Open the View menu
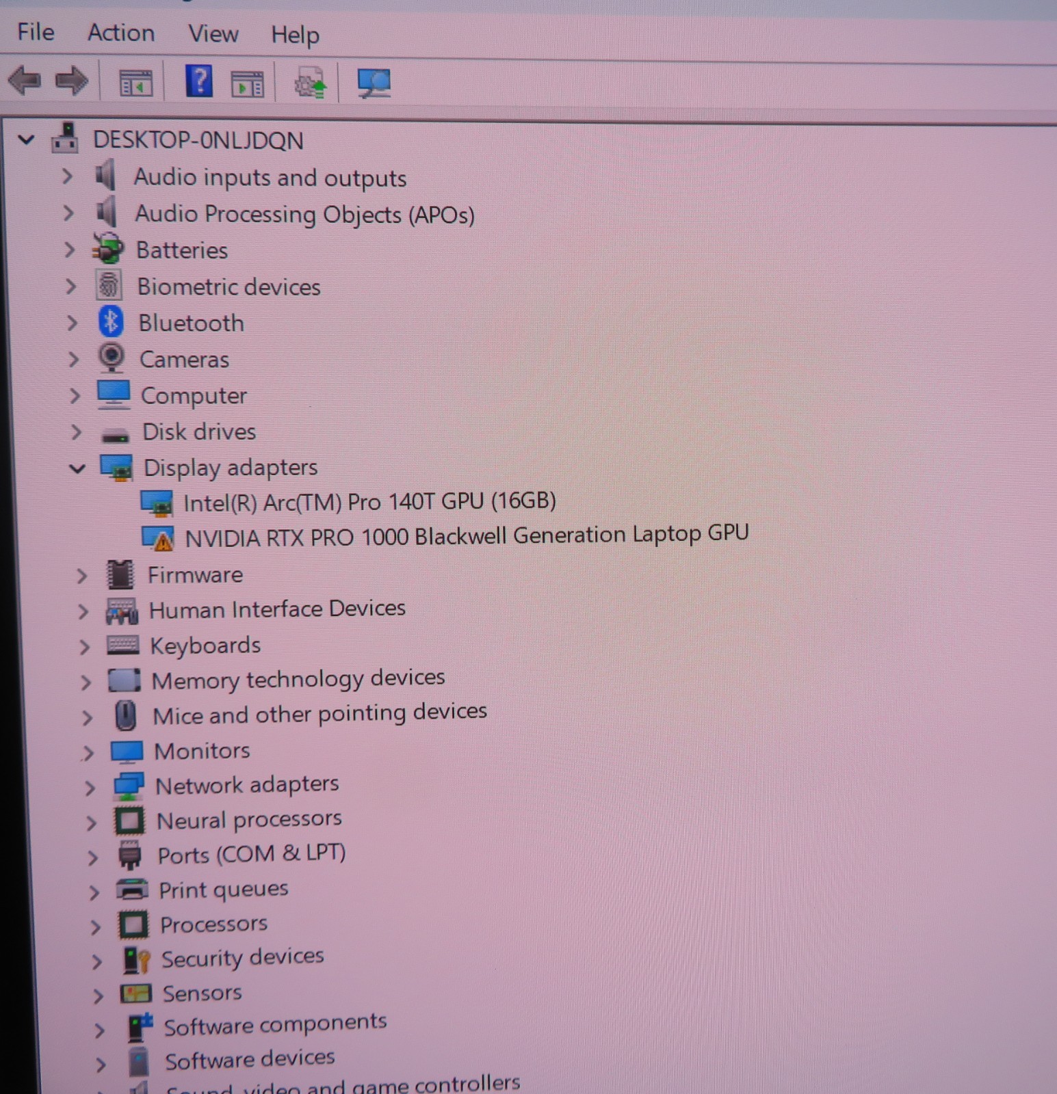This screenshot has height=1094, width=1057. coord(213,34)
